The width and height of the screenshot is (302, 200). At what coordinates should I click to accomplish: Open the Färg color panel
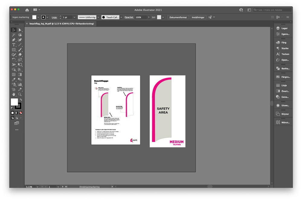(284, 43)
